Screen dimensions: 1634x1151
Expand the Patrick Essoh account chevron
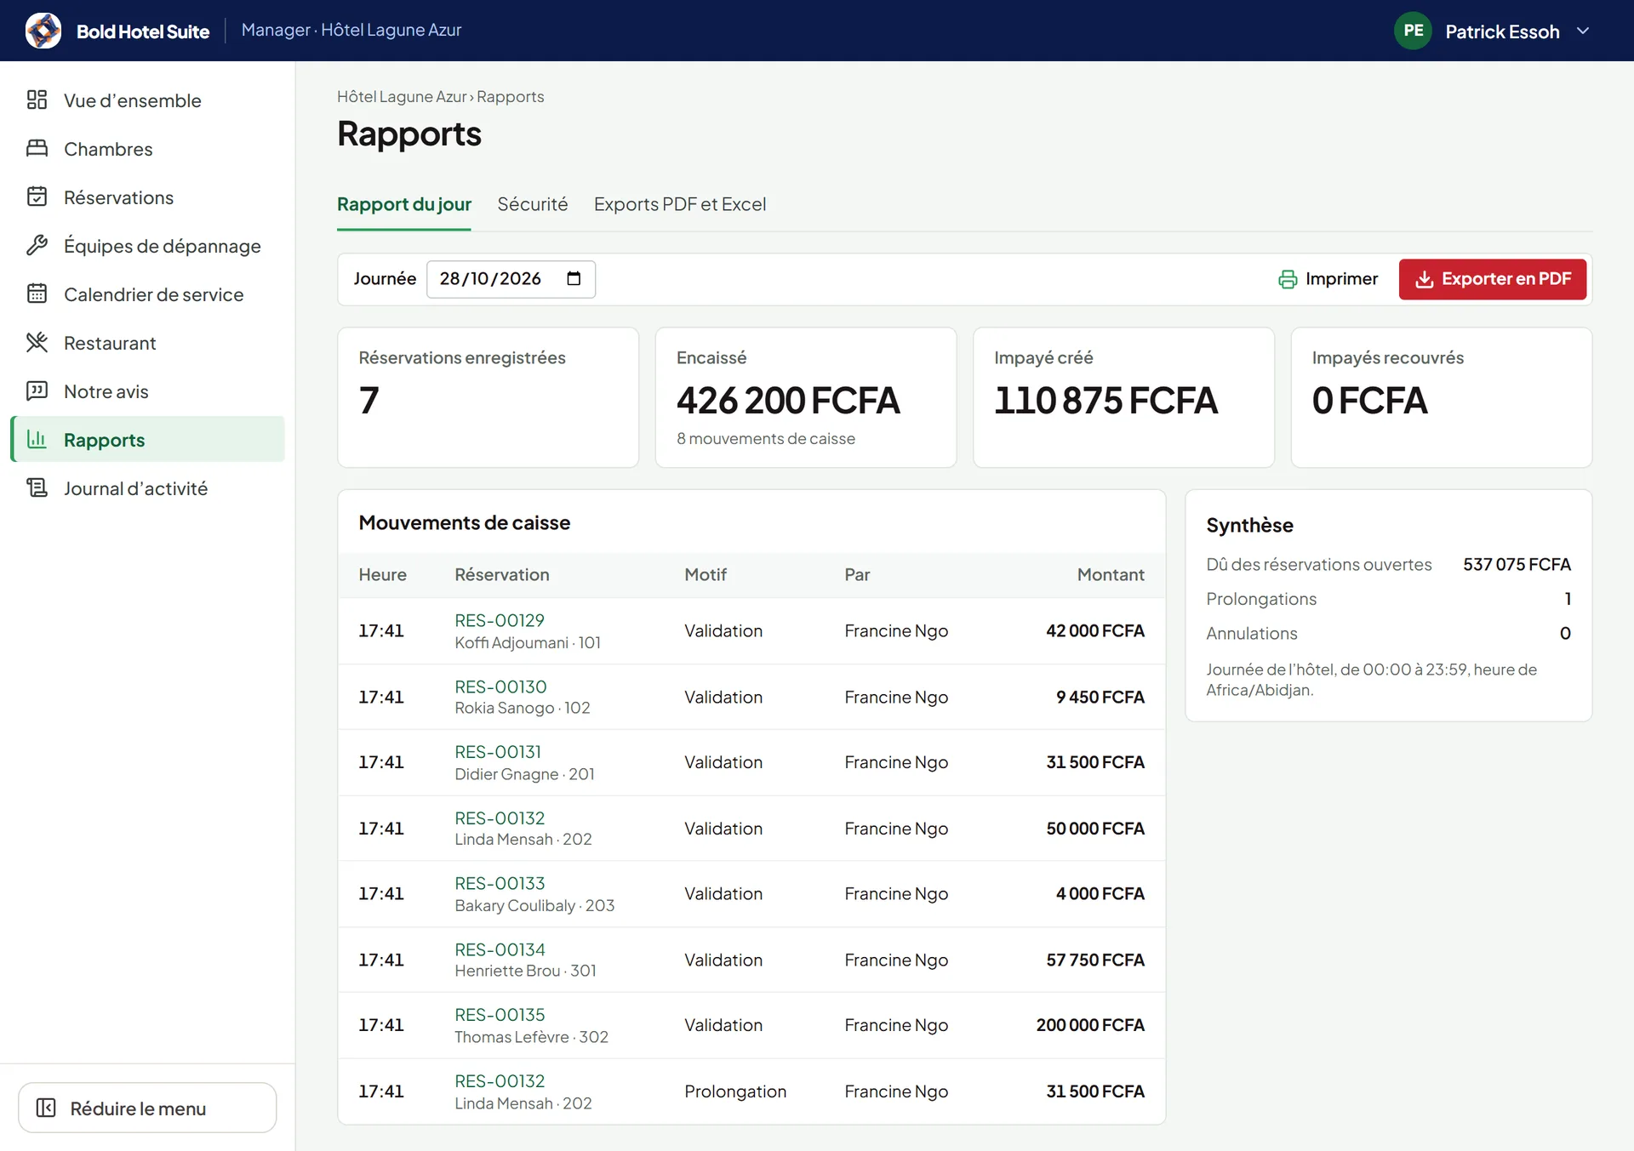[1583, 31]
